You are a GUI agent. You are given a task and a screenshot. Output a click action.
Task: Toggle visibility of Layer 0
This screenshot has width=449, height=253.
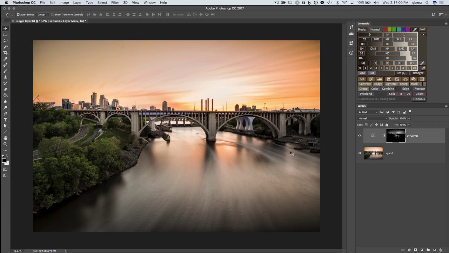point(360,153)
